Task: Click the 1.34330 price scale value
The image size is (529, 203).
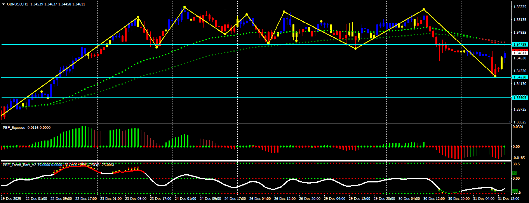Action: pyautogui.click(x=519, y=71)
